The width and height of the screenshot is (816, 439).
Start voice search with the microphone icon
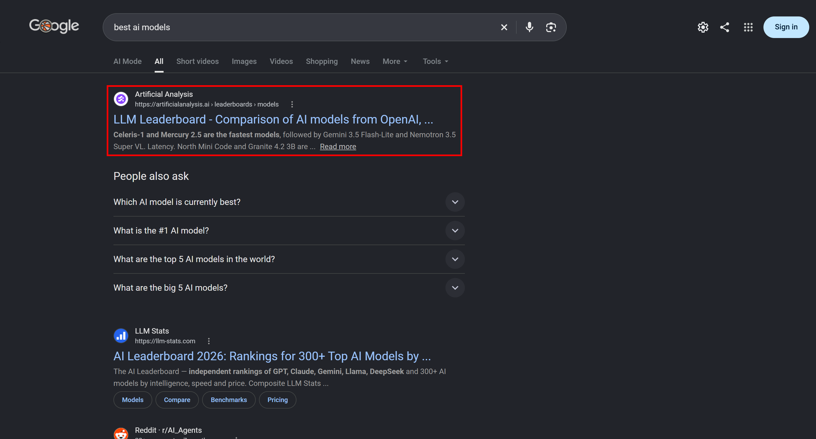pos(529,27)
